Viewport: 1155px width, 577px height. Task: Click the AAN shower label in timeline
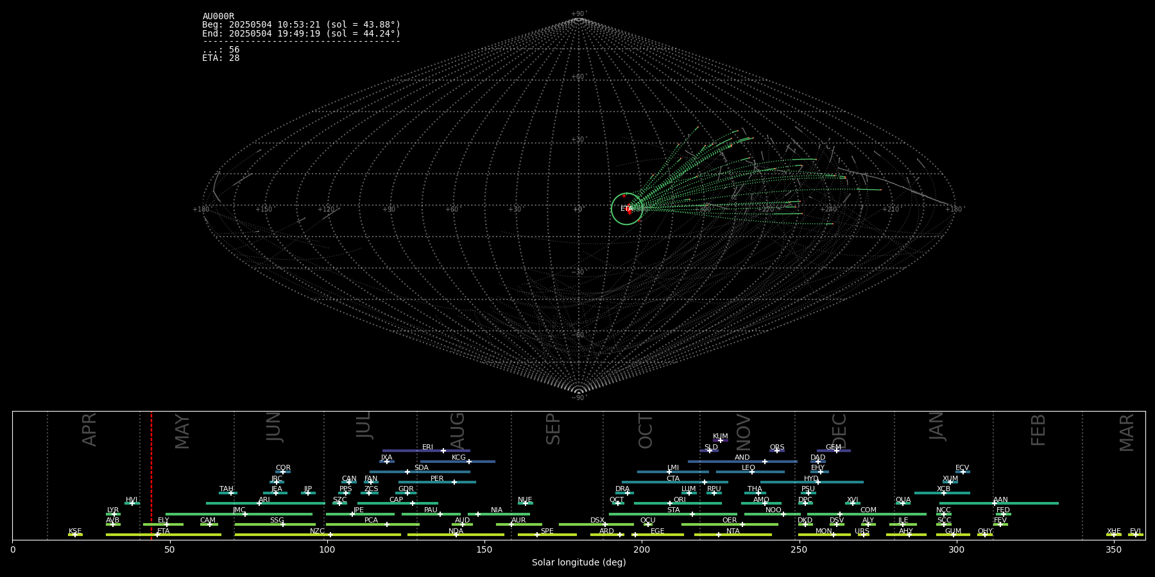coord(1000,500)
